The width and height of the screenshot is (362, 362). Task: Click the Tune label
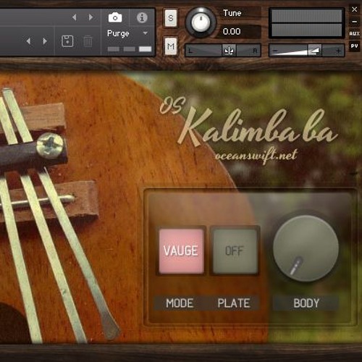click(232, 13)
